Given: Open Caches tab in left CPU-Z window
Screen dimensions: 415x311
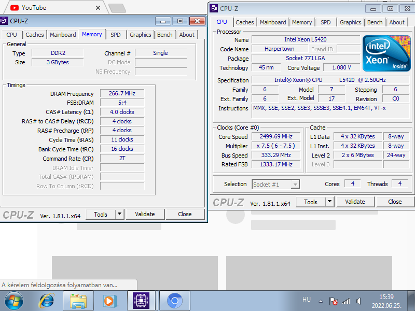Looking at the screenshot, I should [x=35, y=35].
